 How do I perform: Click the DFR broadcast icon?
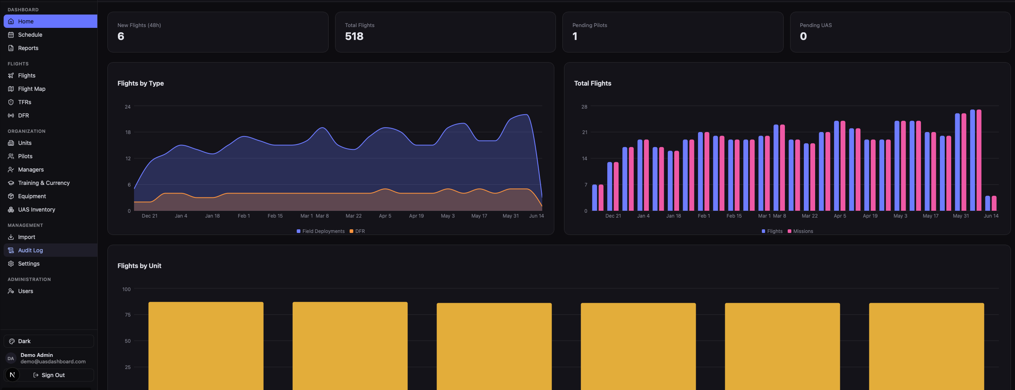11,115
